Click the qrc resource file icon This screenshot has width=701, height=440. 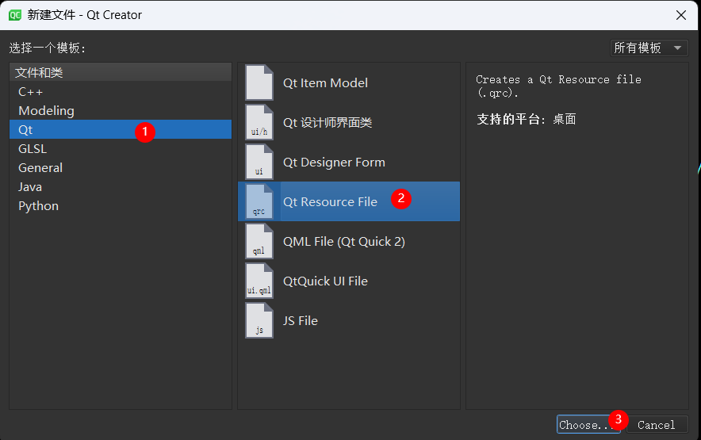[x=259, y=201]
